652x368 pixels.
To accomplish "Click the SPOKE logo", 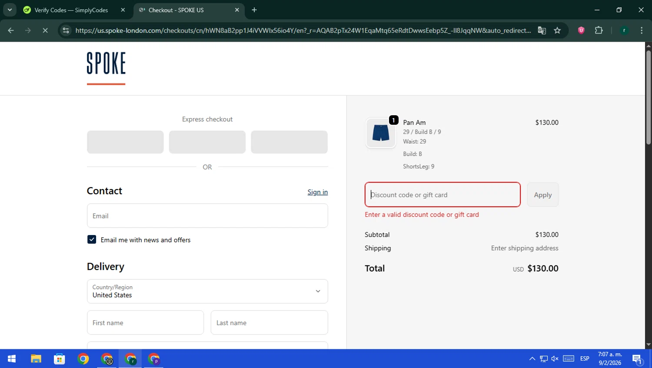I will (x=106, y=68).
